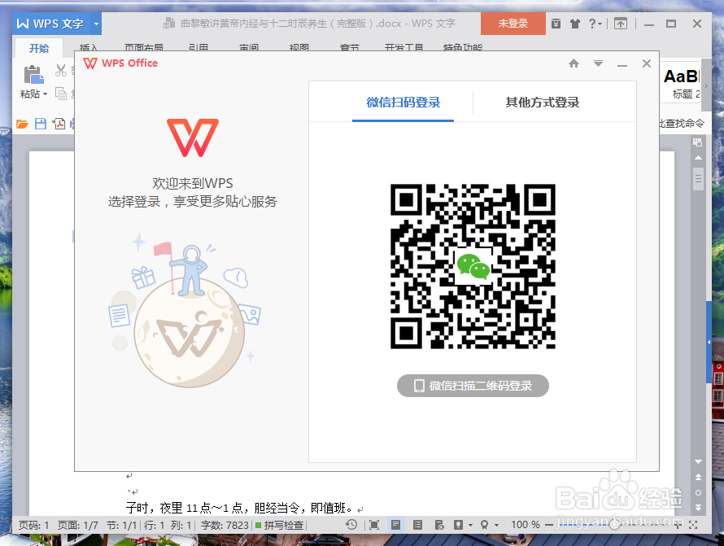Open the help question mark menu

[595, 24]
